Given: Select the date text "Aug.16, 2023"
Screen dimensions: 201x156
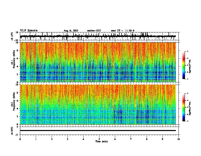Looking at the screenshot, I should 71,31.
